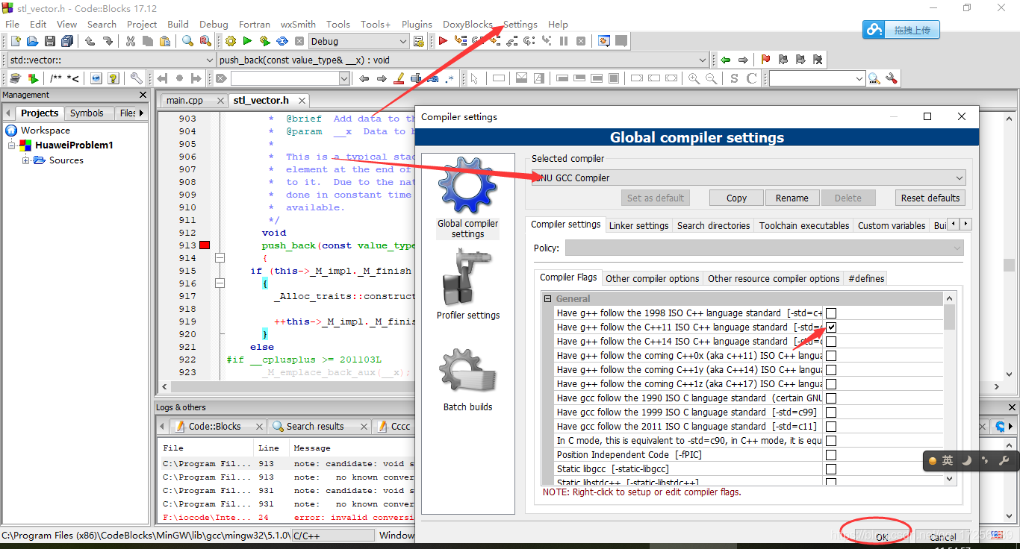The height and width of the screenshot is (549, 1020).
Task: Enable the 1990 ISO C standard checkbox
Action: 831,398
